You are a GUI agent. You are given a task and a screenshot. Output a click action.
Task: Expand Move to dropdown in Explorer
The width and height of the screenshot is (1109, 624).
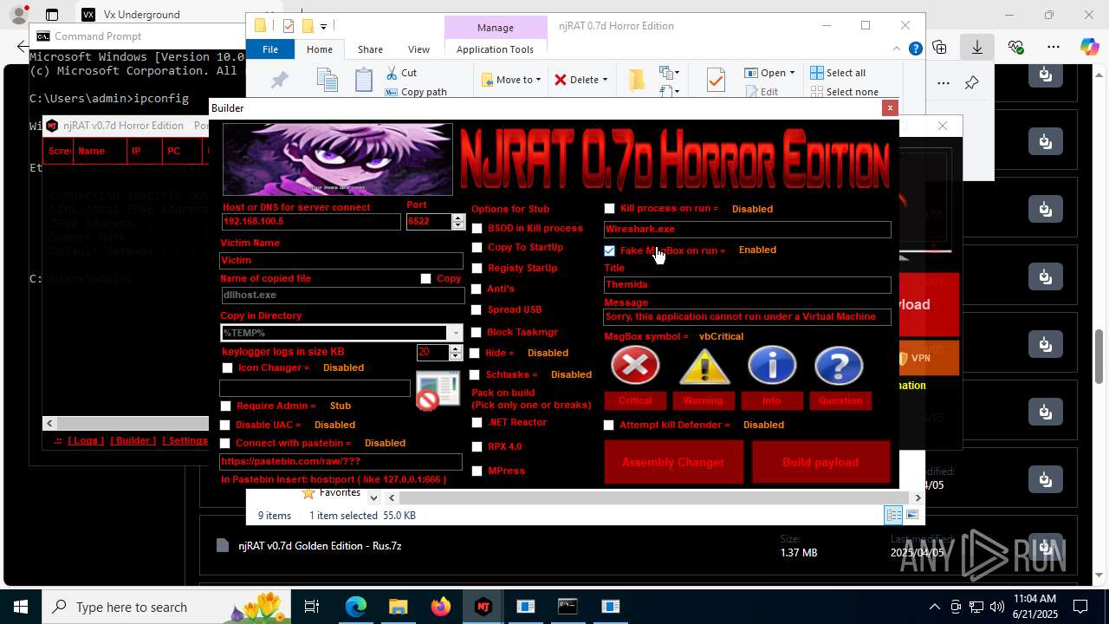pos(538,80)
